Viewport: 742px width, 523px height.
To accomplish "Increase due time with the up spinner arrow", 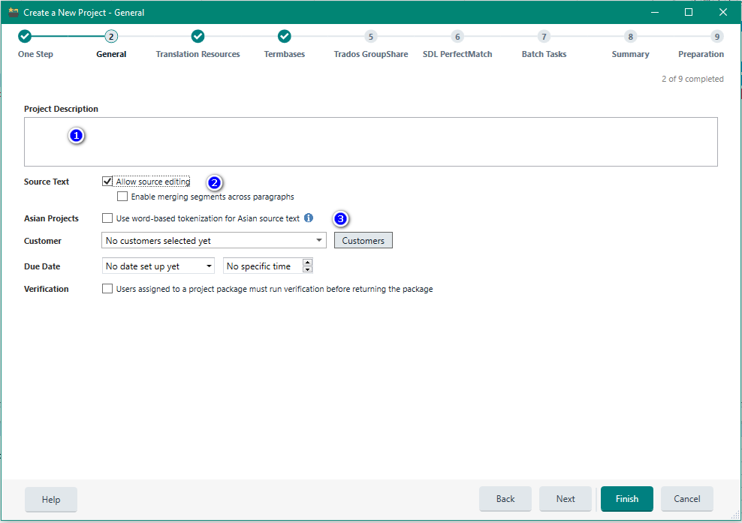I will coord(307,263).
